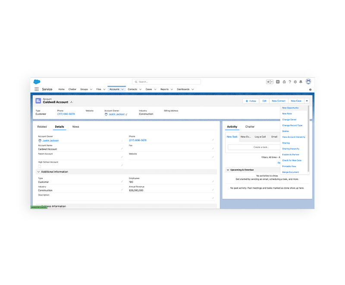Open user profile avatar menu
Viewport: 345px width, 285px height.
point(308,82)
